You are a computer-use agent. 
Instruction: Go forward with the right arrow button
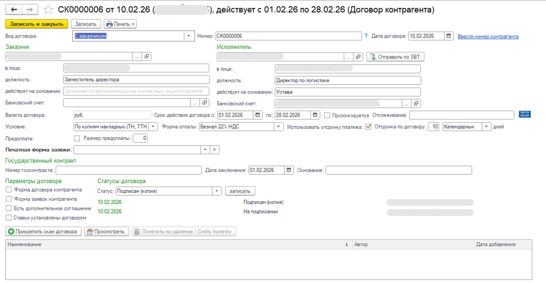(x=30, y=9)
